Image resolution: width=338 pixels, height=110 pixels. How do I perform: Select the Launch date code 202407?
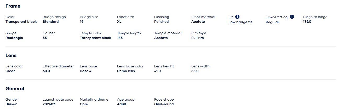pos(49,104)
